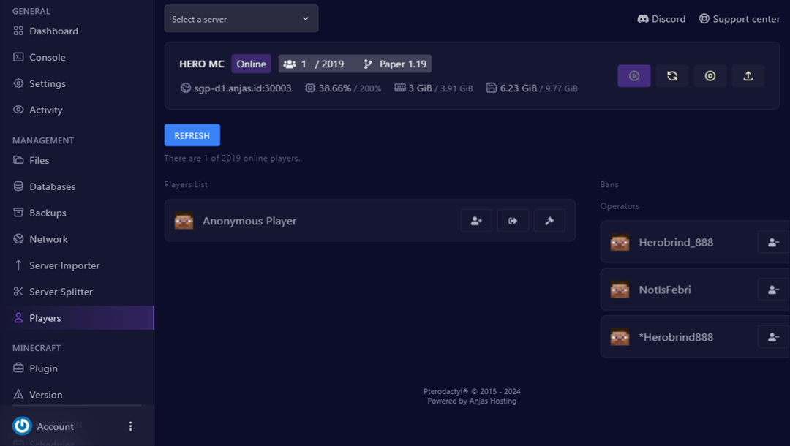Image resolution: width=790 pixels, height=446 pixels.
Task: Click the Version triangle icon
Action: 18,394
